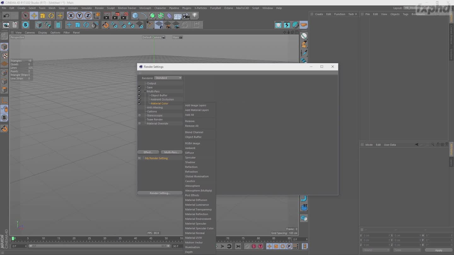Click Render to Picture Viewer icon
This screenshot has height=255, width=454.
[x=115, y=15]
